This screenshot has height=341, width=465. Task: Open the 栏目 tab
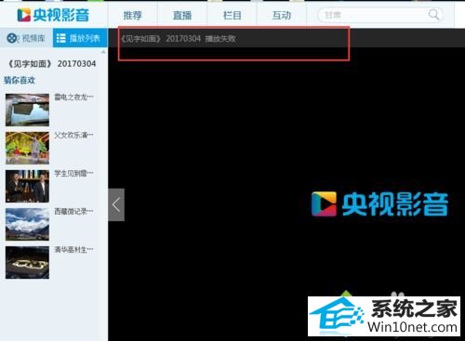(x=232, y=15)
